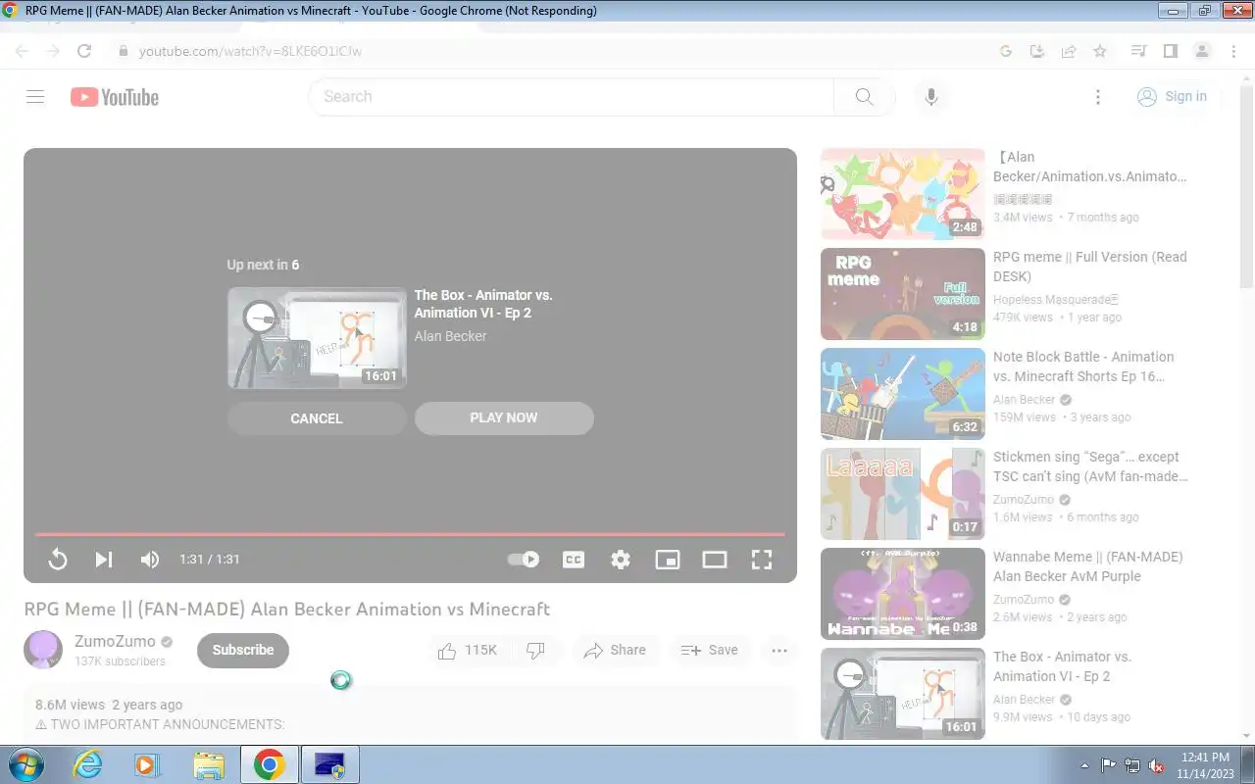Open Chrome share page icon
Image resolution: width=1255 pixels, height=784 pixels.
(x=1069, y=51)
